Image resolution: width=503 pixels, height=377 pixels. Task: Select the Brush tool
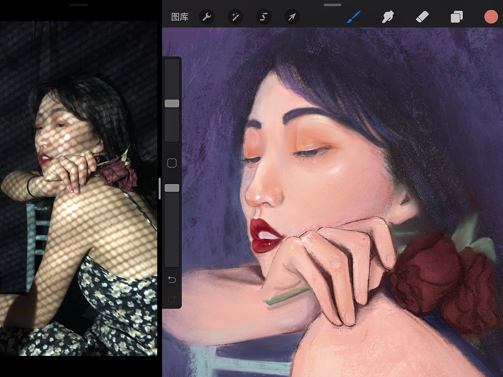tap(354, 17)
